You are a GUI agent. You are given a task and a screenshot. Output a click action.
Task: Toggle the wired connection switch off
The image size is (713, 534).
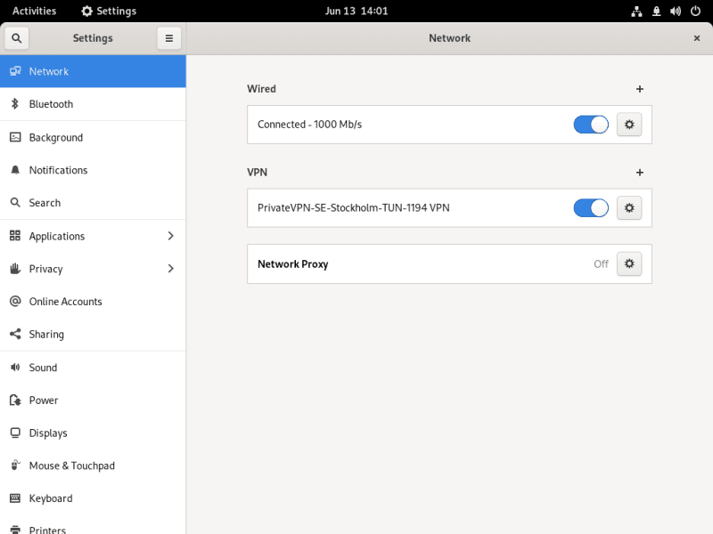pyautogui.click(x=591, y=125)
